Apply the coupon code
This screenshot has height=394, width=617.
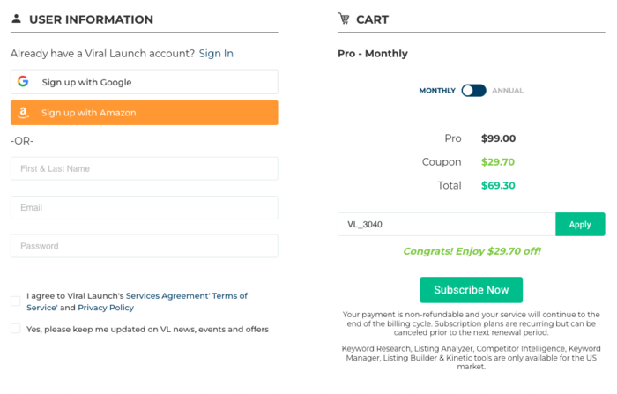580,225
